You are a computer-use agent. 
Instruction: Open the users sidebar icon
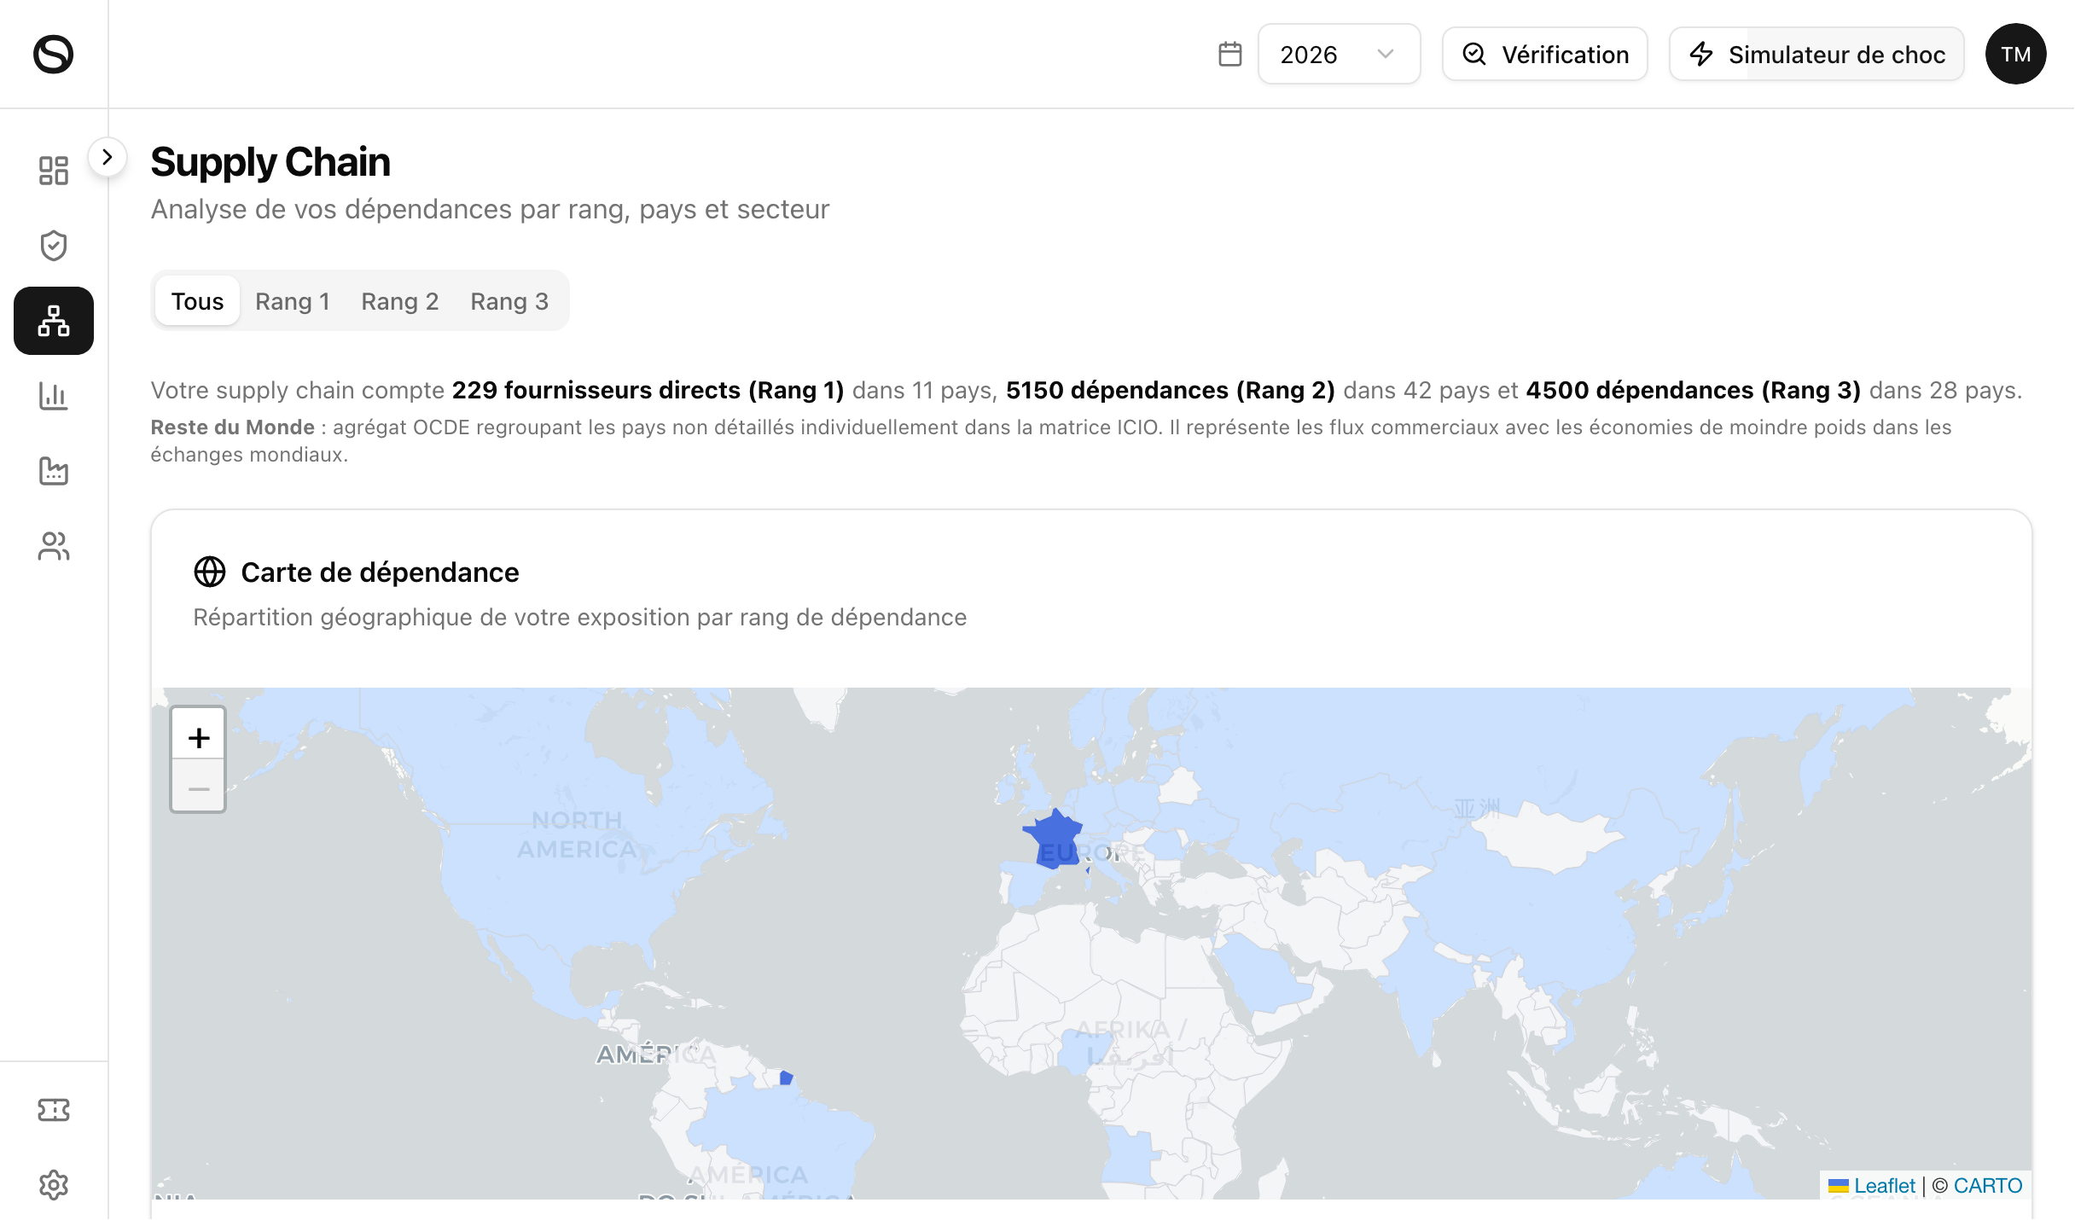coord(53,546)
